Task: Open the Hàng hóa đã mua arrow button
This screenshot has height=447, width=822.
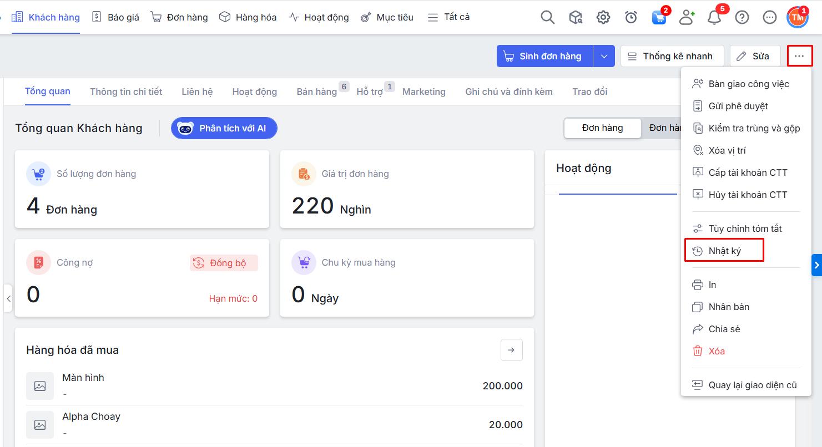Action: tap(511, 350)
